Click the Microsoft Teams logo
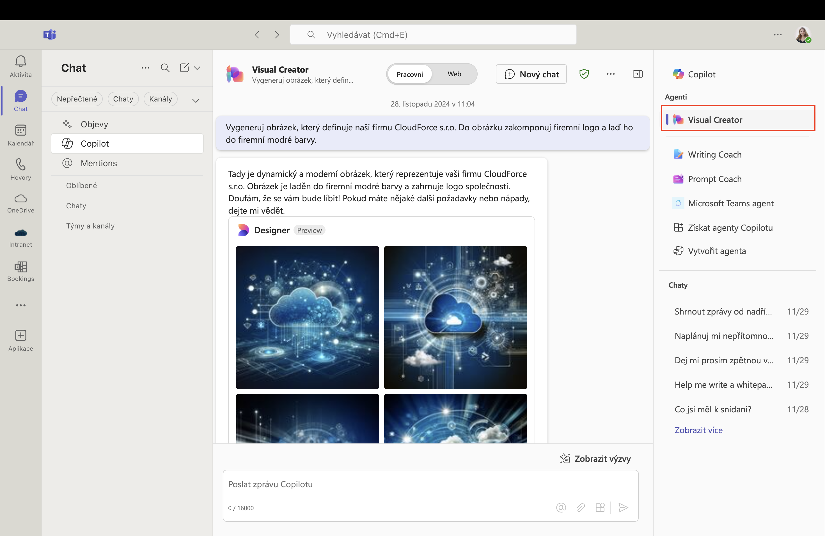The image size is (825, 536). [49, 34]
